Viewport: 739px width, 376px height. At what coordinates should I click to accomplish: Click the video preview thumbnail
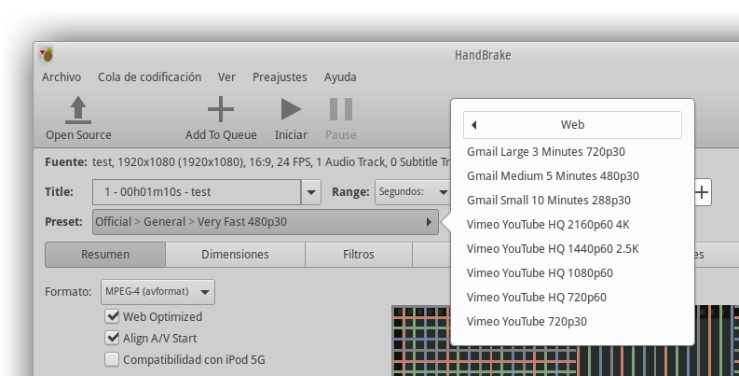[x=421, y=341]
